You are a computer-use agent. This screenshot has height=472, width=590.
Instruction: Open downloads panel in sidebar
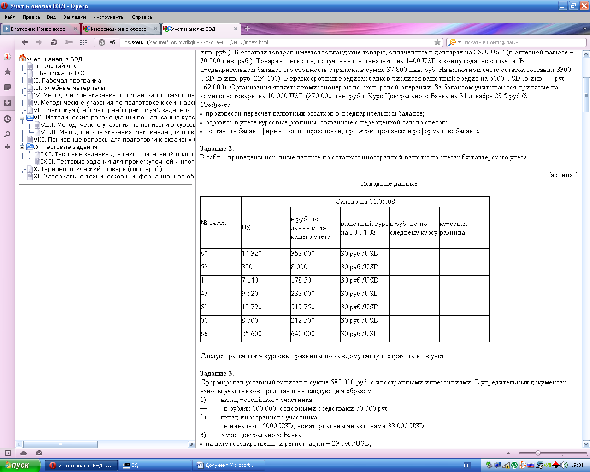tap(7, 103)
